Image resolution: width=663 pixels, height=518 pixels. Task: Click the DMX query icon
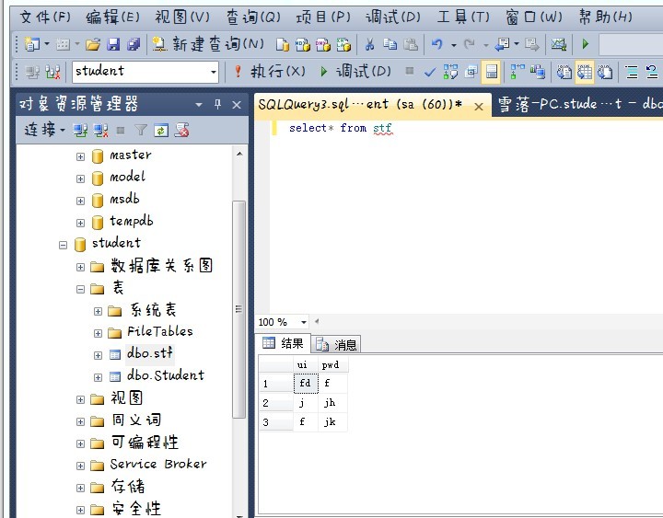tap(322, 44)
